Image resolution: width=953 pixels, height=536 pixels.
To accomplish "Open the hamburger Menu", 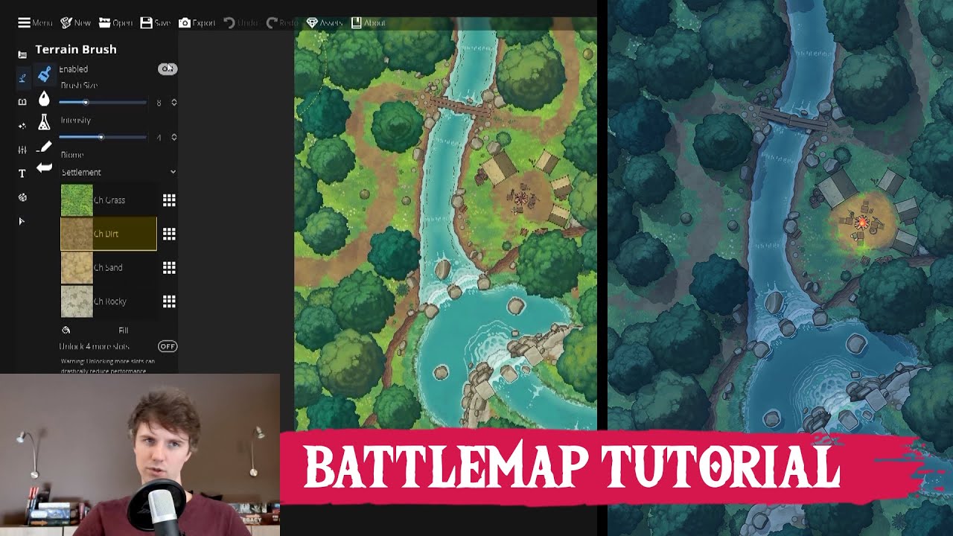I will coord(35,23).
